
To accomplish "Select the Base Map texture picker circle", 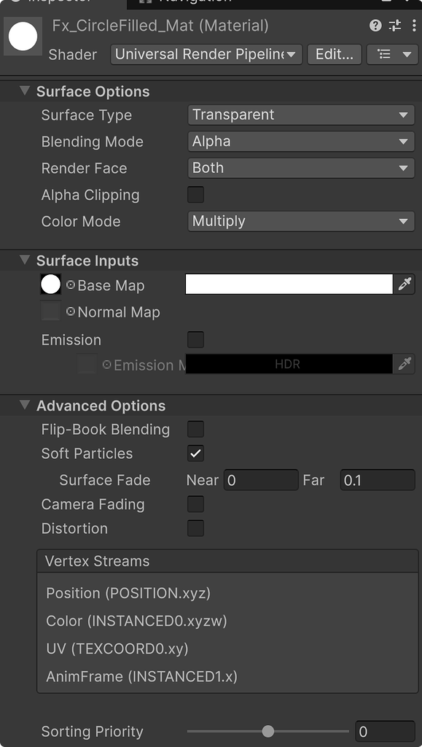I will coord(50,285).
